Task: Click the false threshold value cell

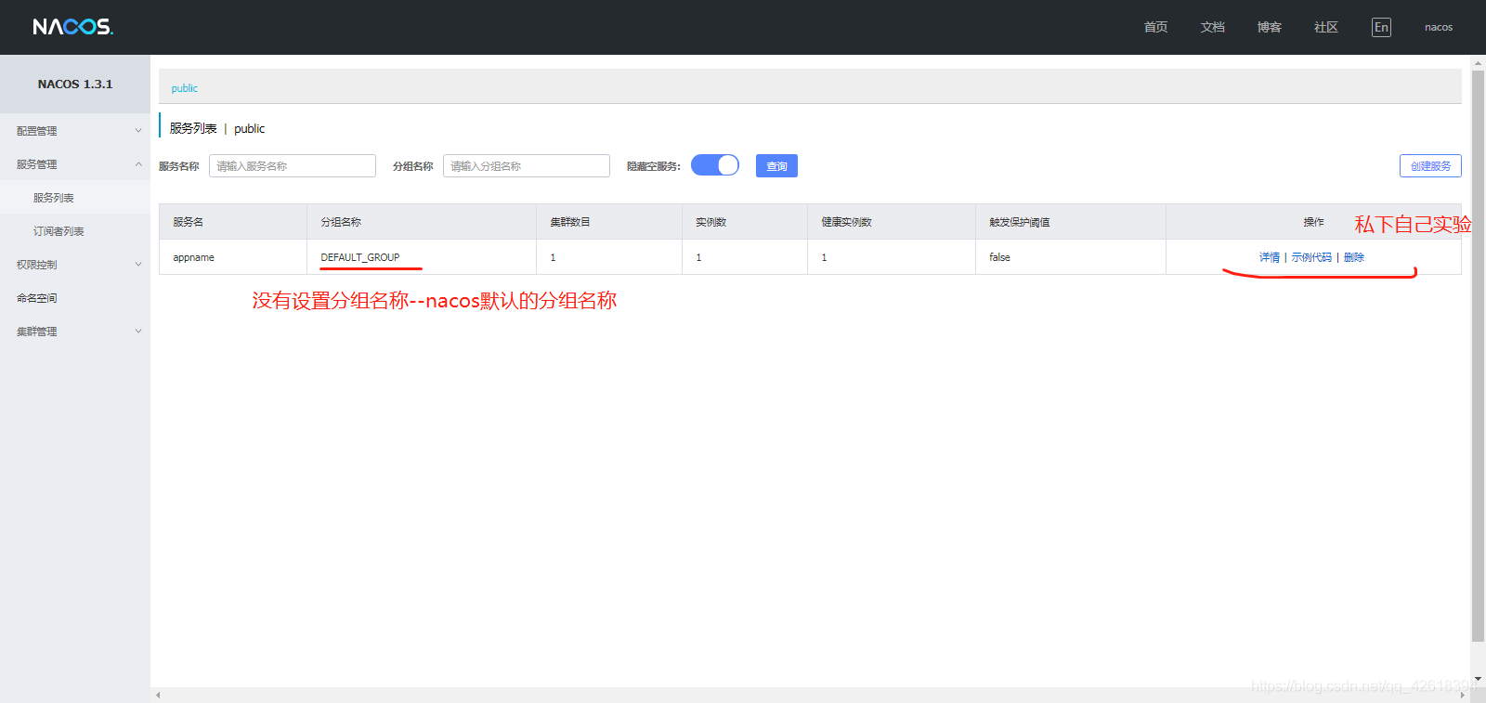Action: [x=1071, y=257]
